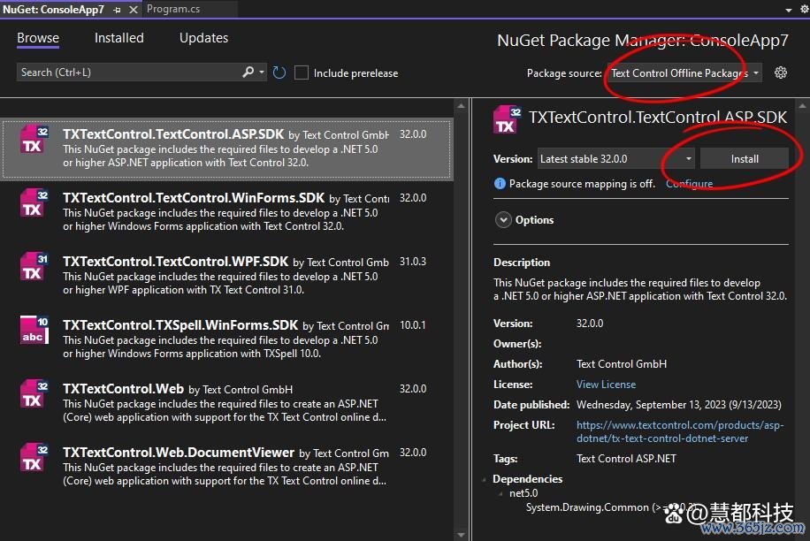Select TXTextControl.TextControl.WPF.SDK package icon
810x541 pixels.
pos(34,267)
